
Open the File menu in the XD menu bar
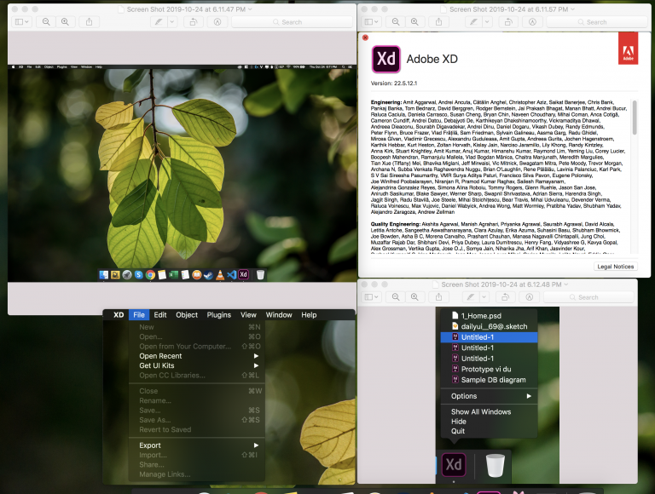tap(139, 315)
